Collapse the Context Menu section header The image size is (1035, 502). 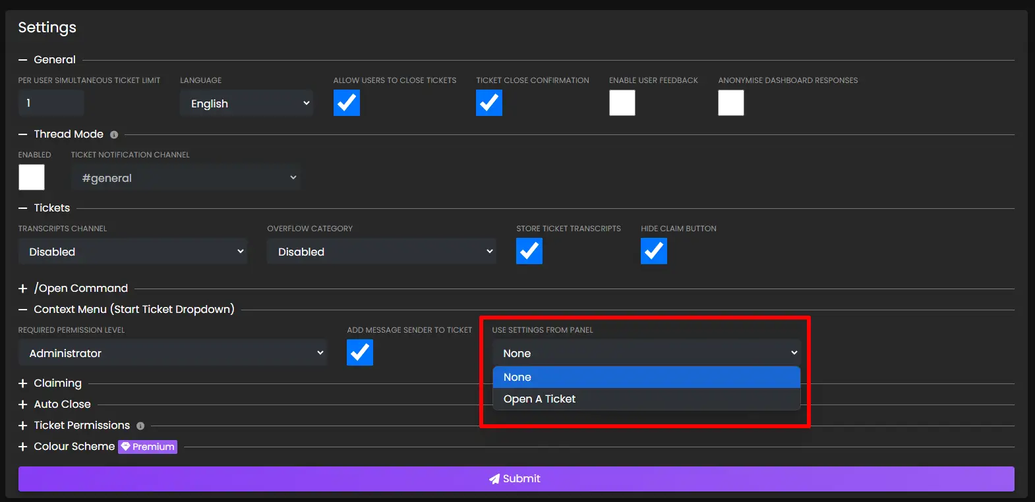pos(134,310)
